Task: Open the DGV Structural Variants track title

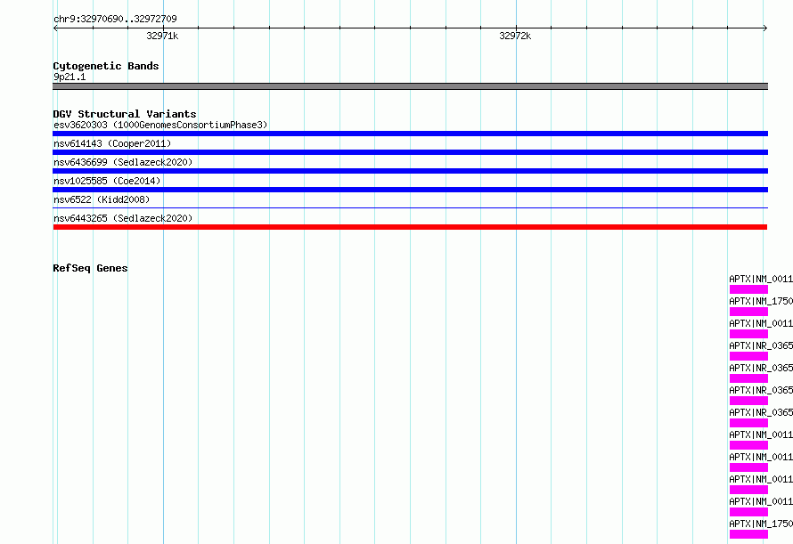Action: point(125,114)
